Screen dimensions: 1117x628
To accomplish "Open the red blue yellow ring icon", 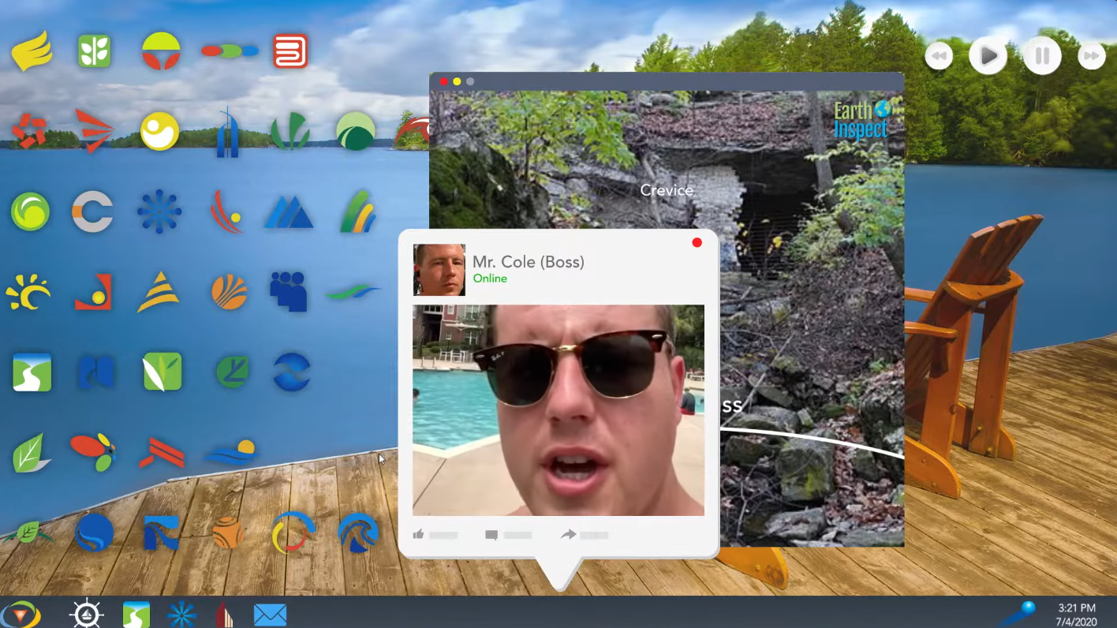I will (293, 533).
